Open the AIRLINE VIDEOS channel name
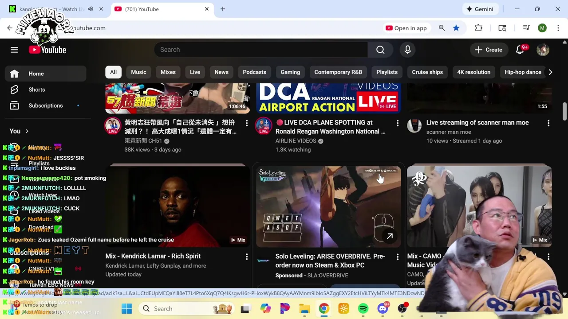Image resolution: width=568 pixels, height=319 pixels. pos(296,141)
